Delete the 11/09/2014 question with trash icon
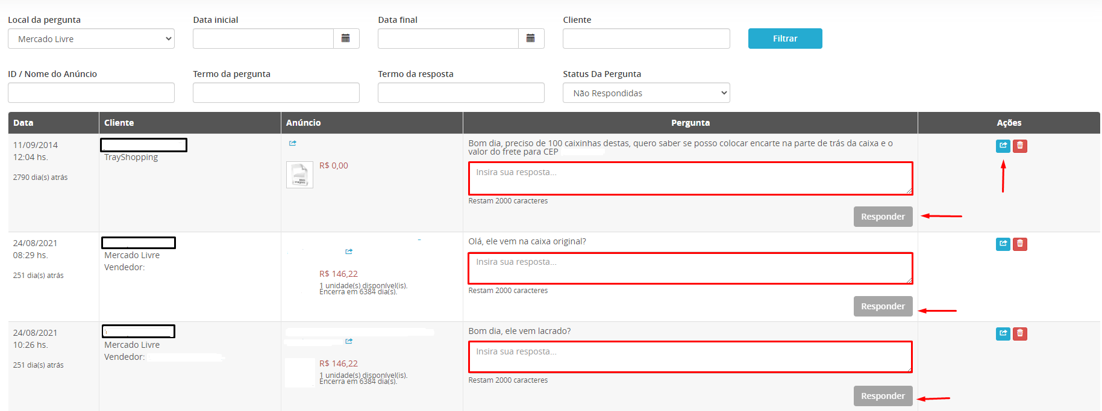 coord(1020,146)
